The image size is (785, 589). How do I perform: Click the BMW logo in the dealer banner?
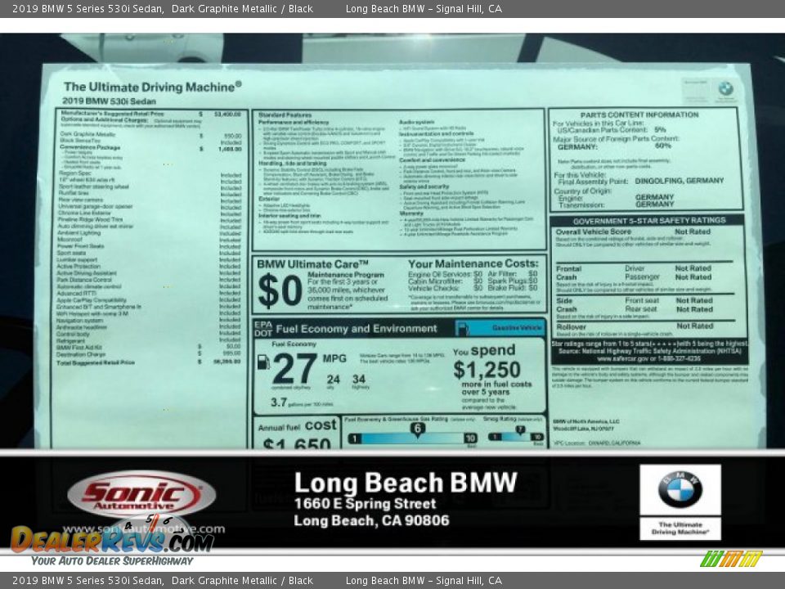(x=680, y=489)
